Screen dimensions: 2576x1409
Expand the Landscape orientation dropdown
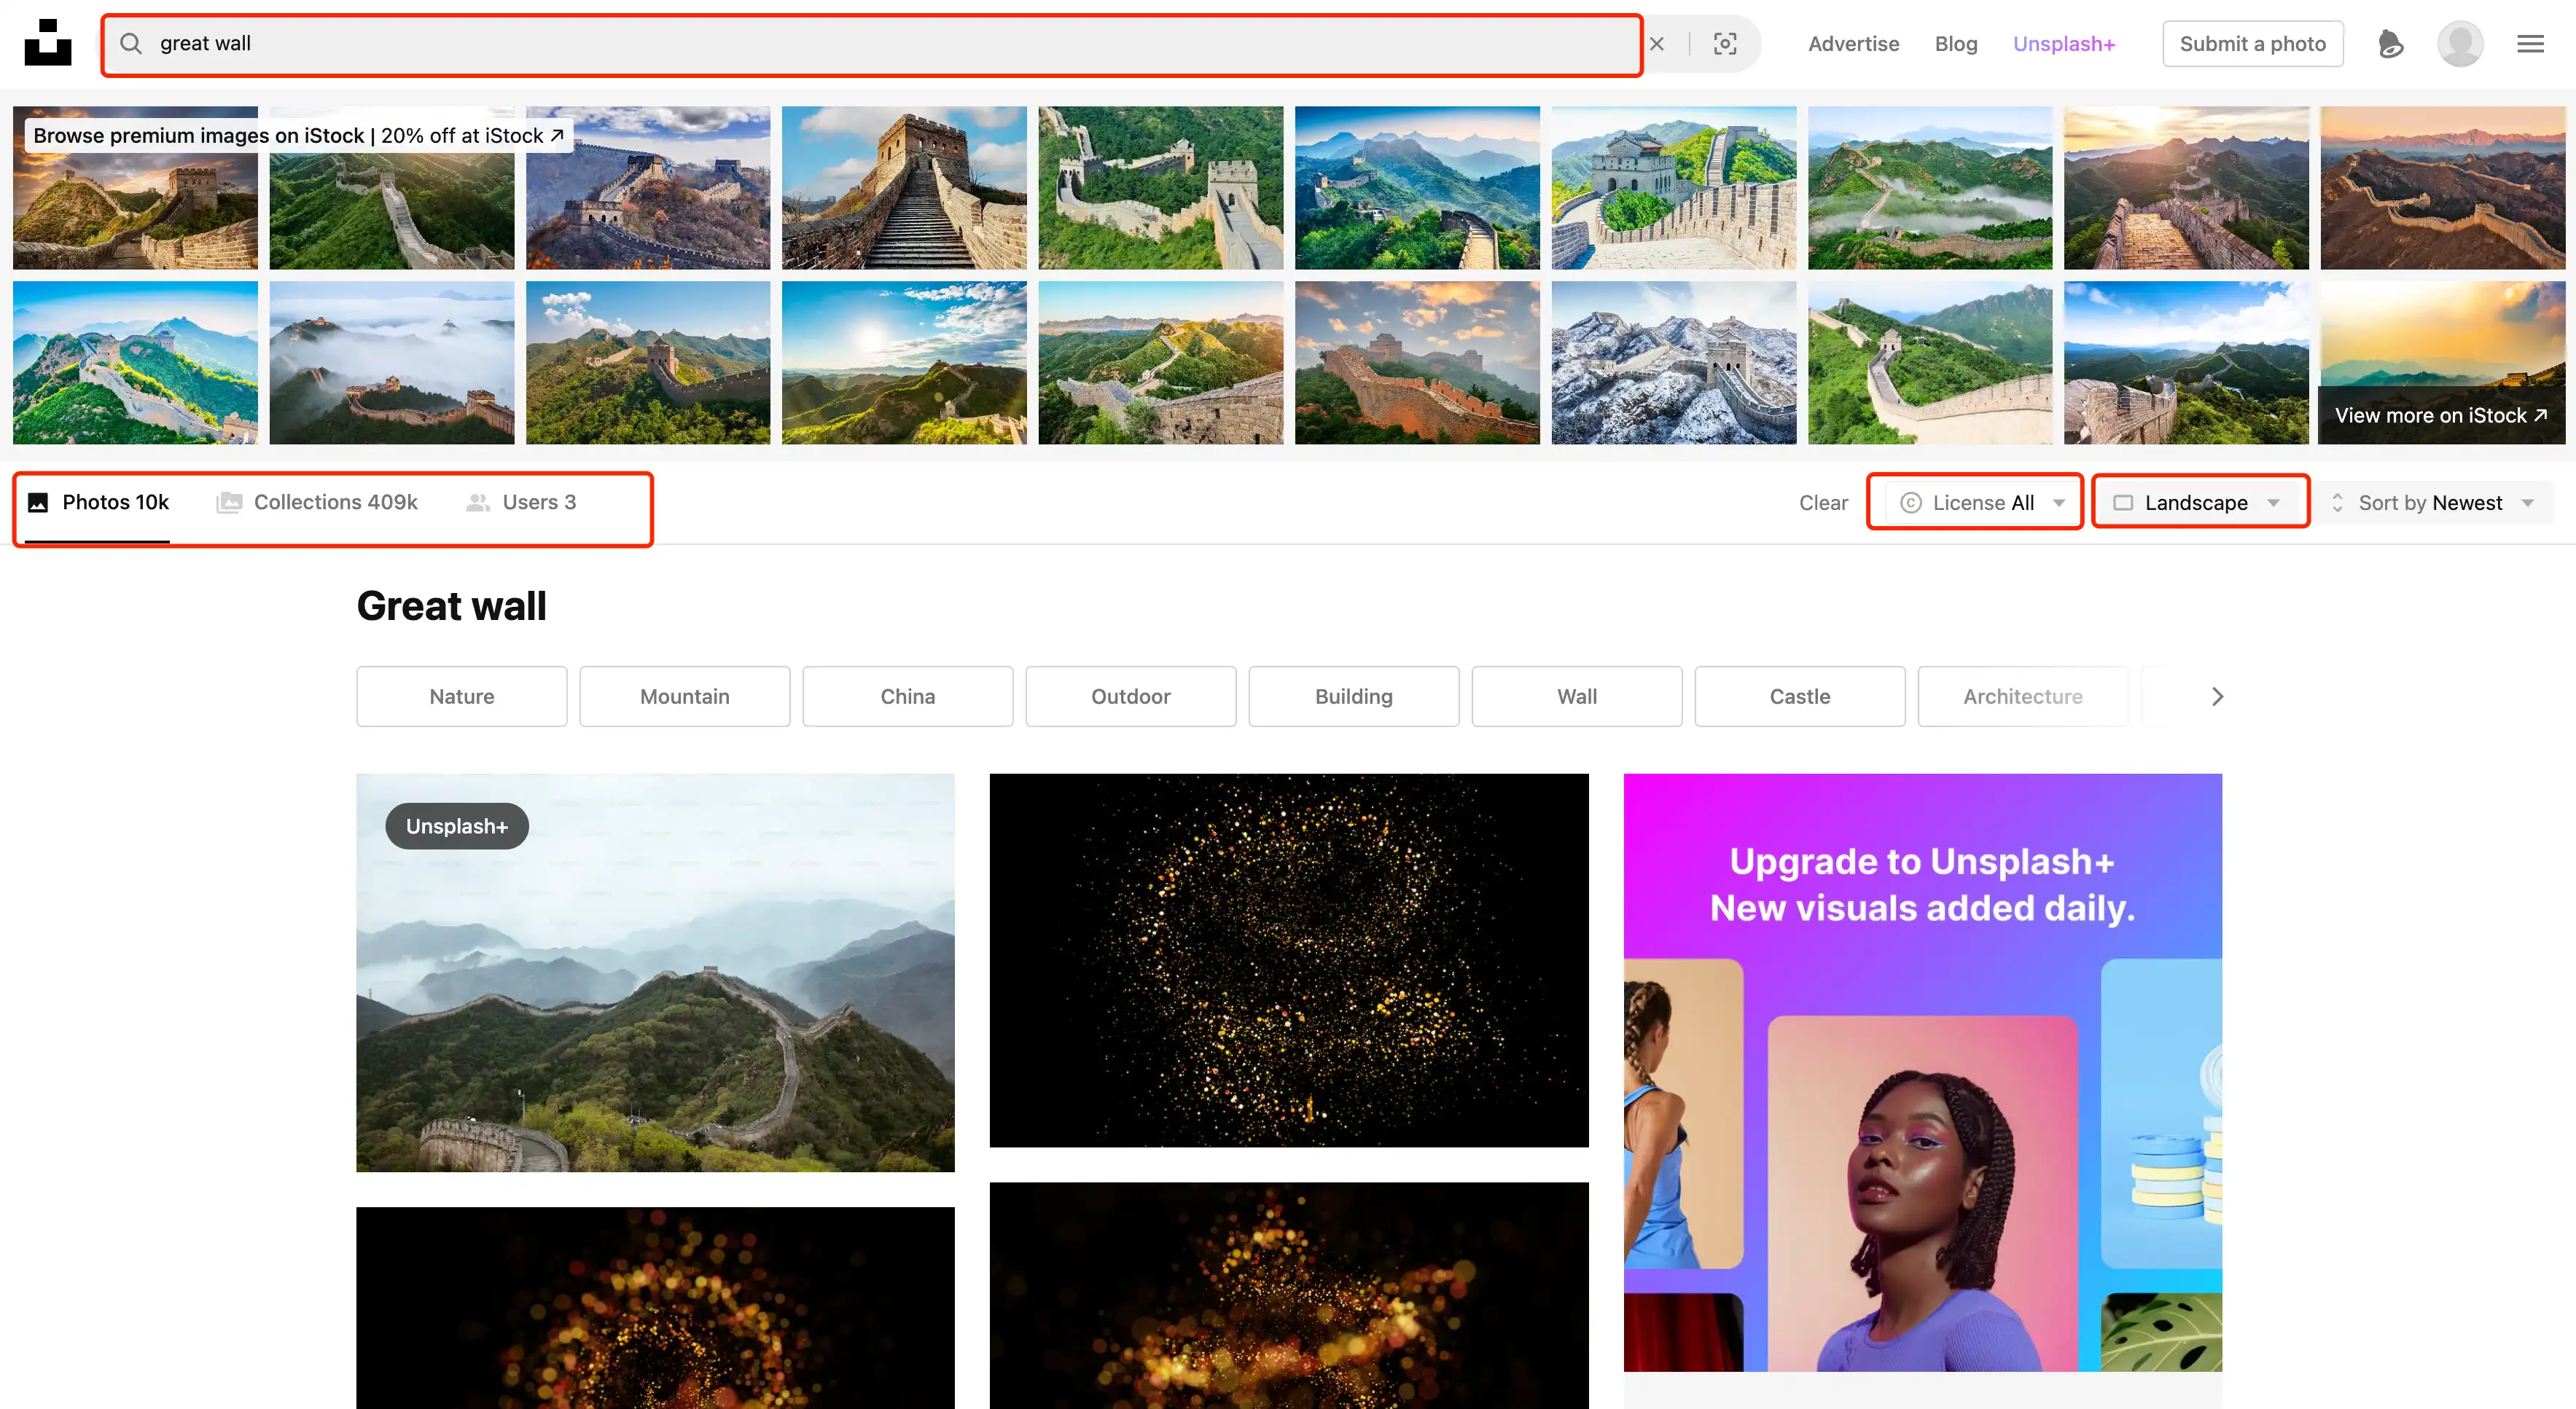coord(2197,503)
